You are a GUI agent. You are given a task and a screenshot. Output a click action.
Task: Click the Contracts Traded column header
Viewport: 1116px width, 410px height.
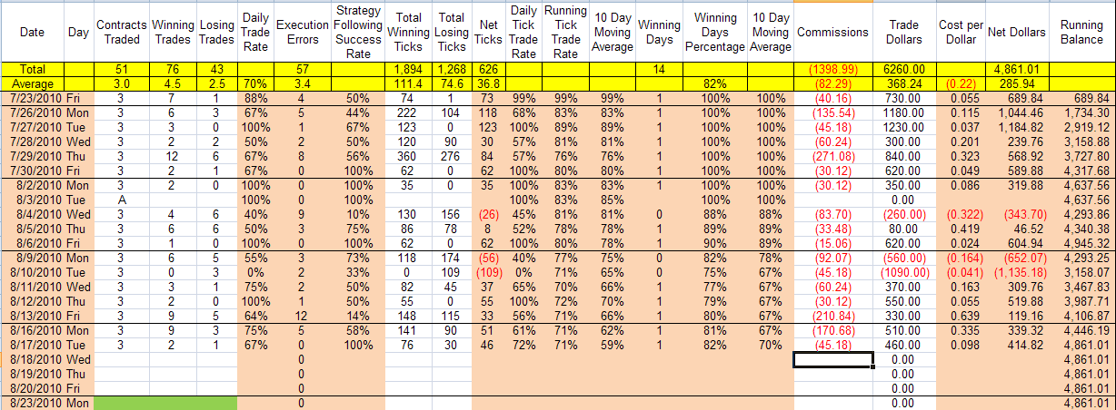click(x=120, y=32)
